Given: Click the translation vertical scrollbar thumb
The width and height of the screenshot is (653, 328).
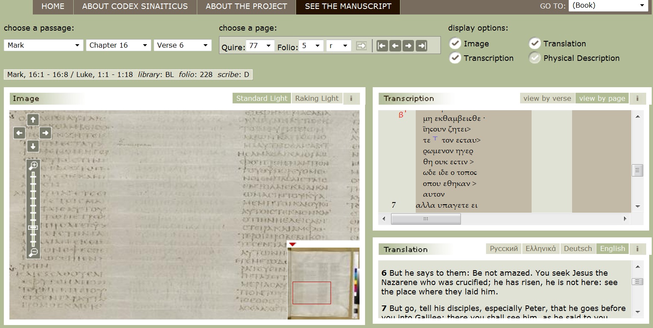Looking at the screenshot, I should point(638,282).
